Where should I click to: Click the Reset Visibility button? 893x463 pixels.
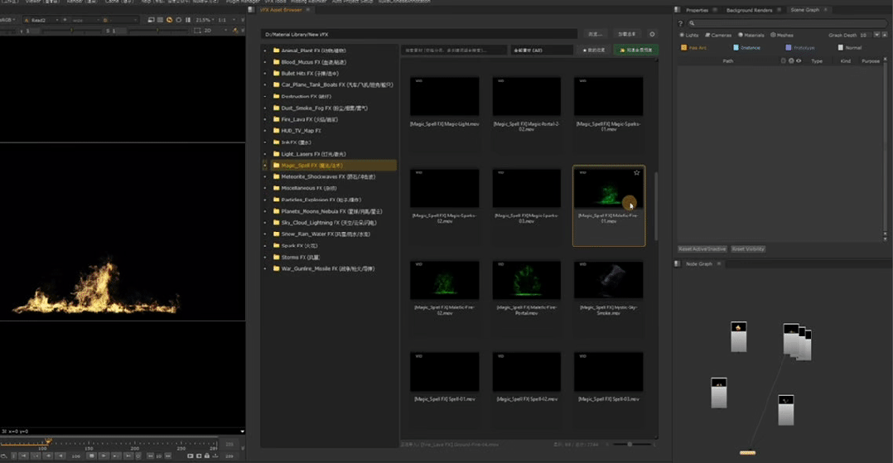(x=748, y=249)
